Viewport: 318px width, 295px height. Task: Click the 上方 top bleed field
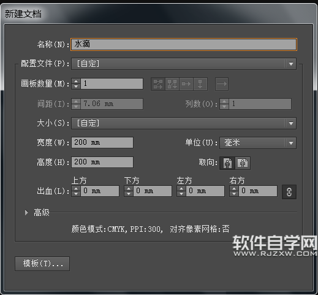100,191
